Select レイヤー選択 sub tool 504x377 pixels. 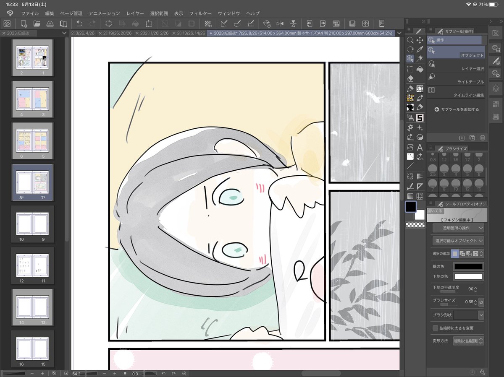coord(456,65)
